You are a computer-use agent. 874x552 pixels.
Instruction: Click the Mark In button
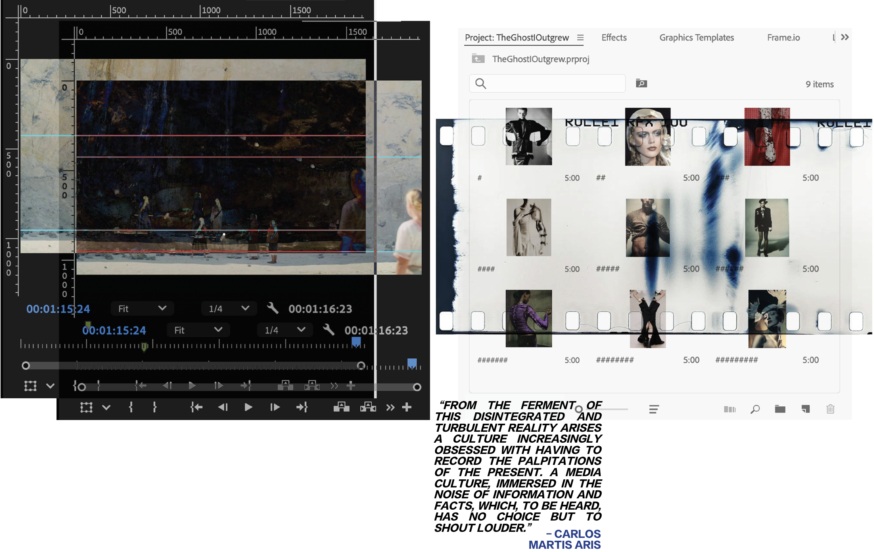131,407
